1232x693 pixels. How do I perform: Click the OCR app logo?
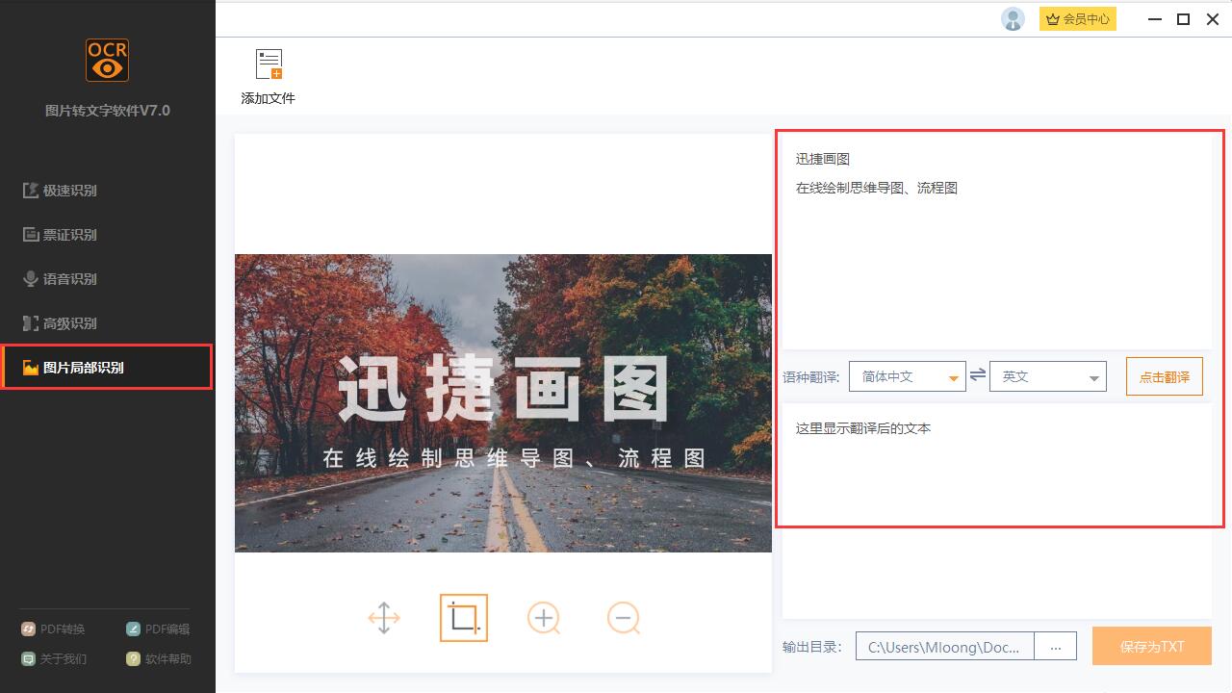[x=107, y=61]
